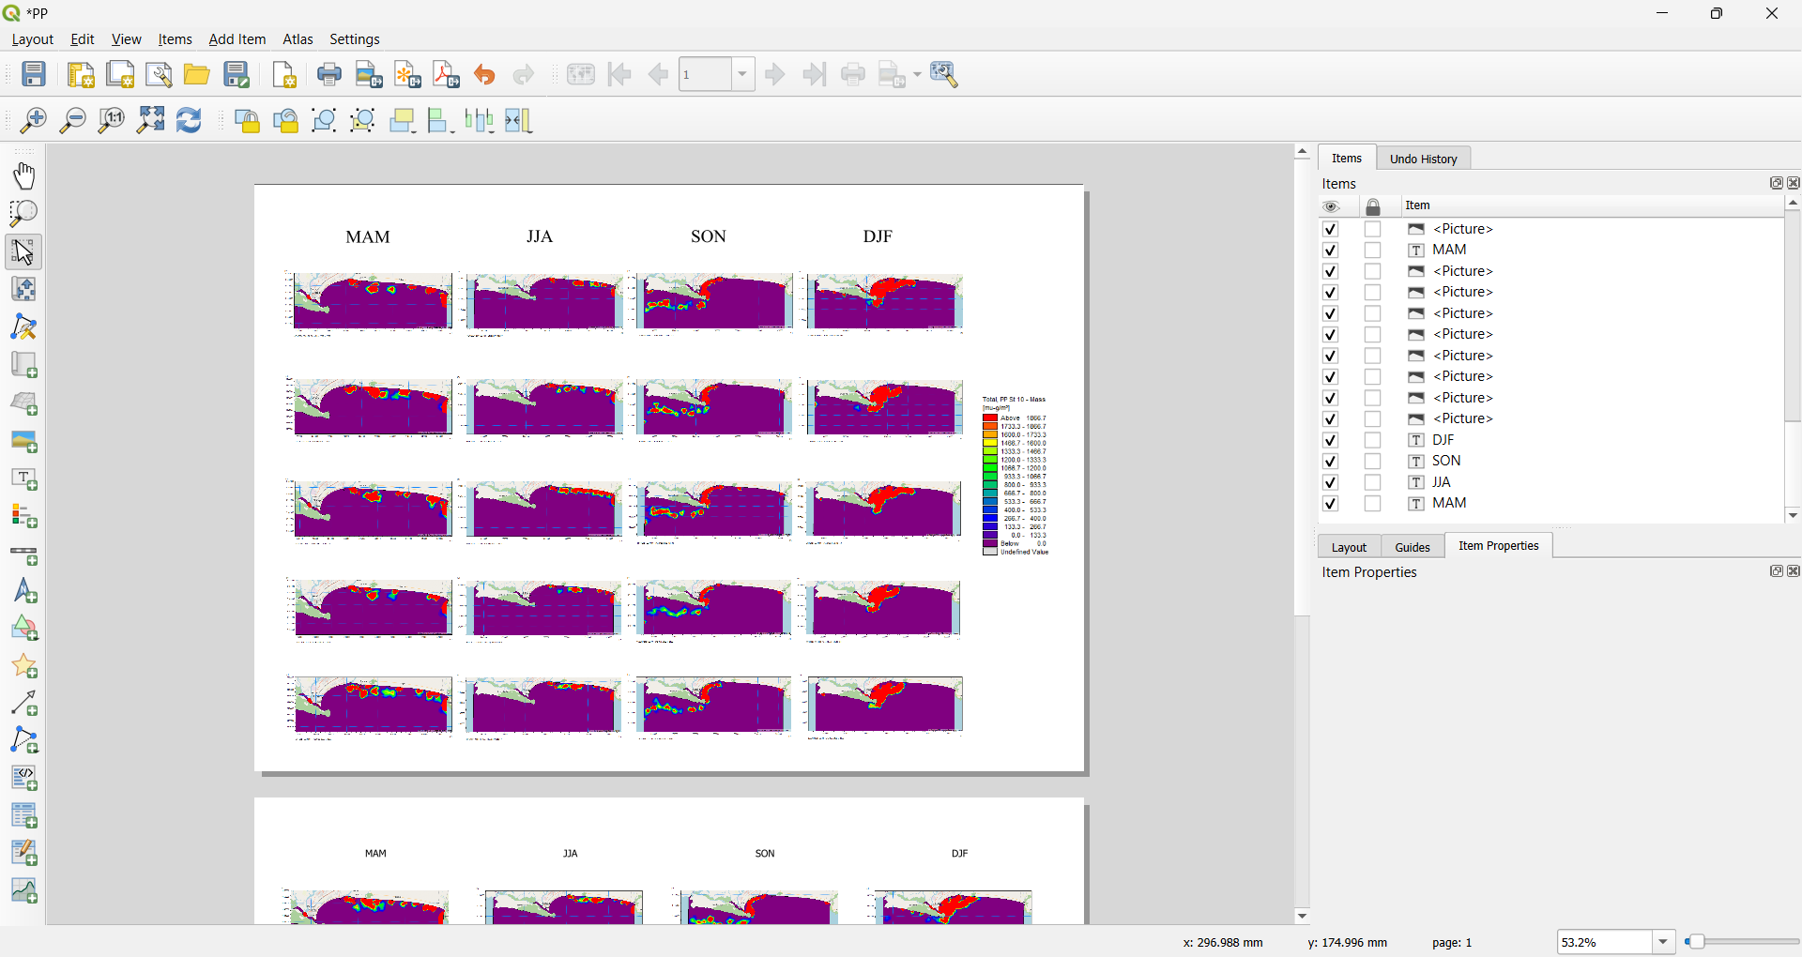Switch to the Guides tab
1802x957 pixels.
(x=1412, y=547)
